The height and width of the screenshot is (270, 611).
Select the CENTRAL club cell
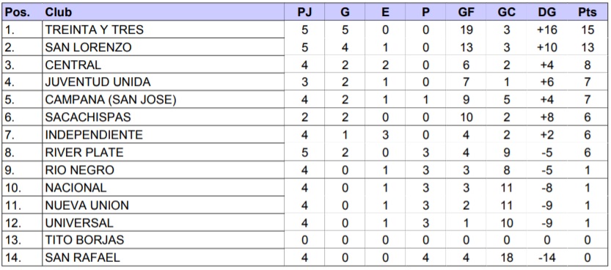point(163,65)
